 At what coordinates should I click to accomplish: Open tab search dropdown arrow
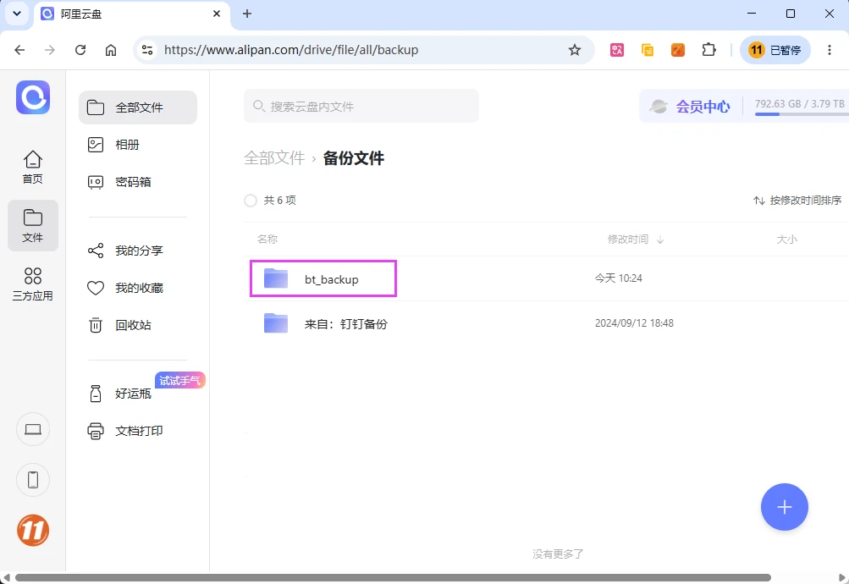pyautogui.click(x=17, y=14)
